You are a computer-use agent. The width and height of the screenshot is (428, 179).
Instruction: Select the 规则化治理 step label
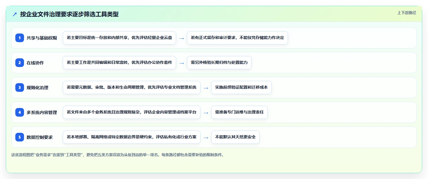coord(38,87)
